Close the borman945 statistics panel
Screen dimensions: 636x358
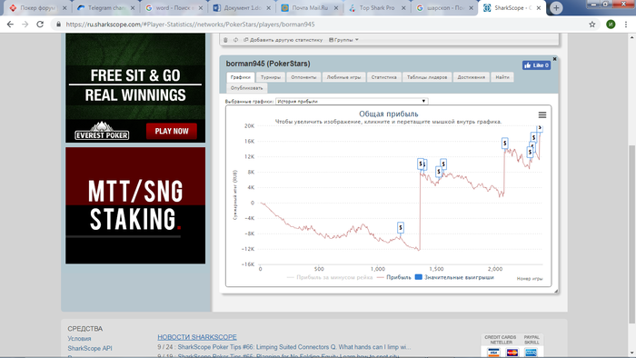(554, 59)
